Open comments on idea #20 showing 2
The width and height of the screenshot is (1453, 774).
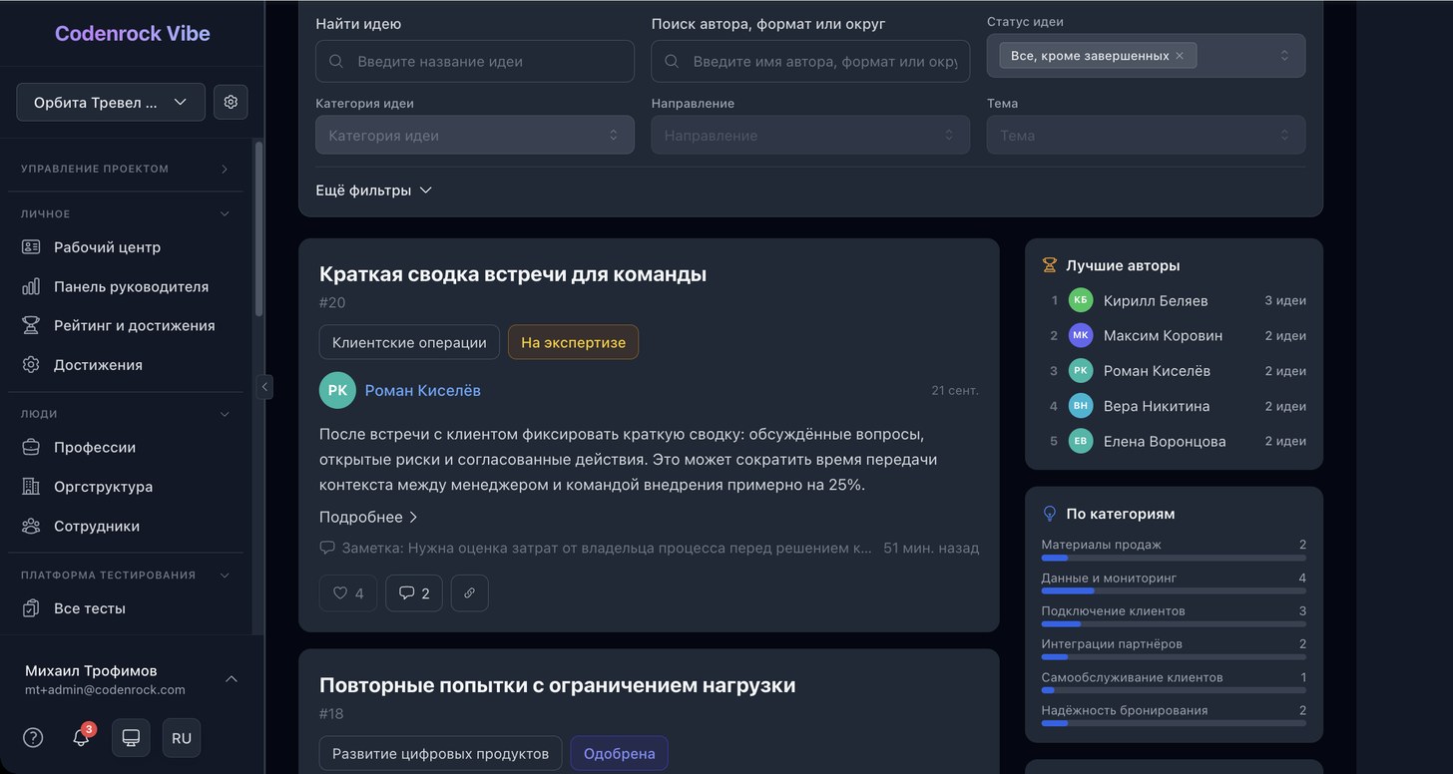click(x=414, y=592)
